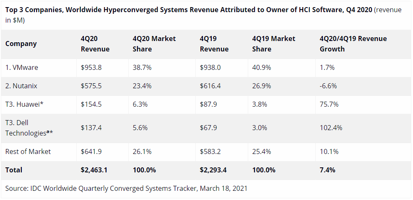Click the 4Q20 Market Share header

pos(154,44)
